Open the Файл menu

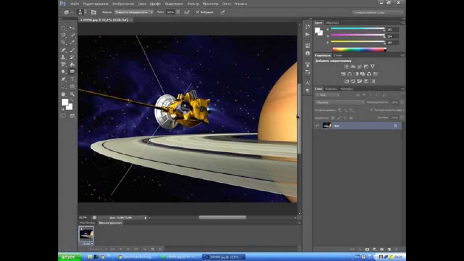point(75,4)
